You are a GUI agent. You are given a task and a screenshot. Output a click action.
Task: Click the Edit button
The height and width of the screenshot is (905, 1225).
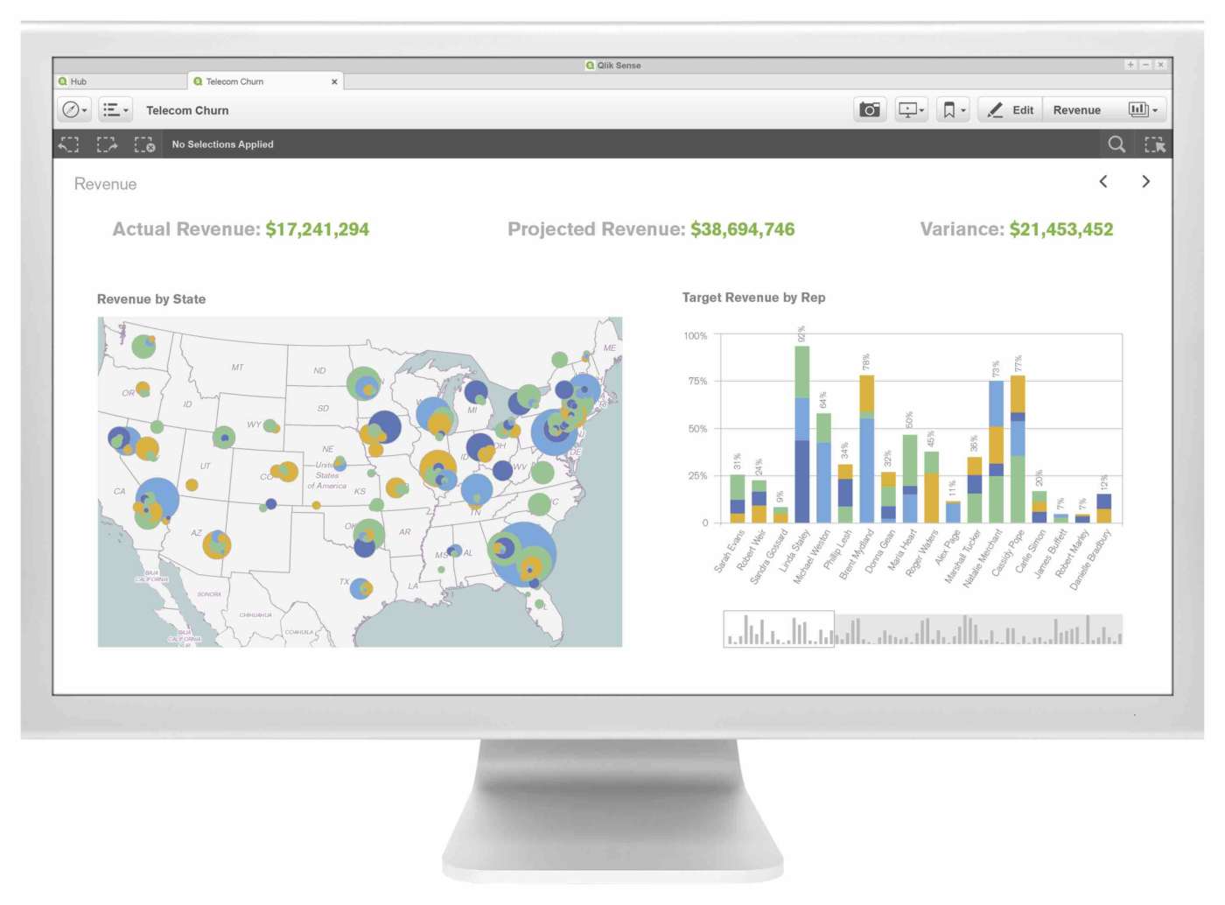tap(1011, 110)
